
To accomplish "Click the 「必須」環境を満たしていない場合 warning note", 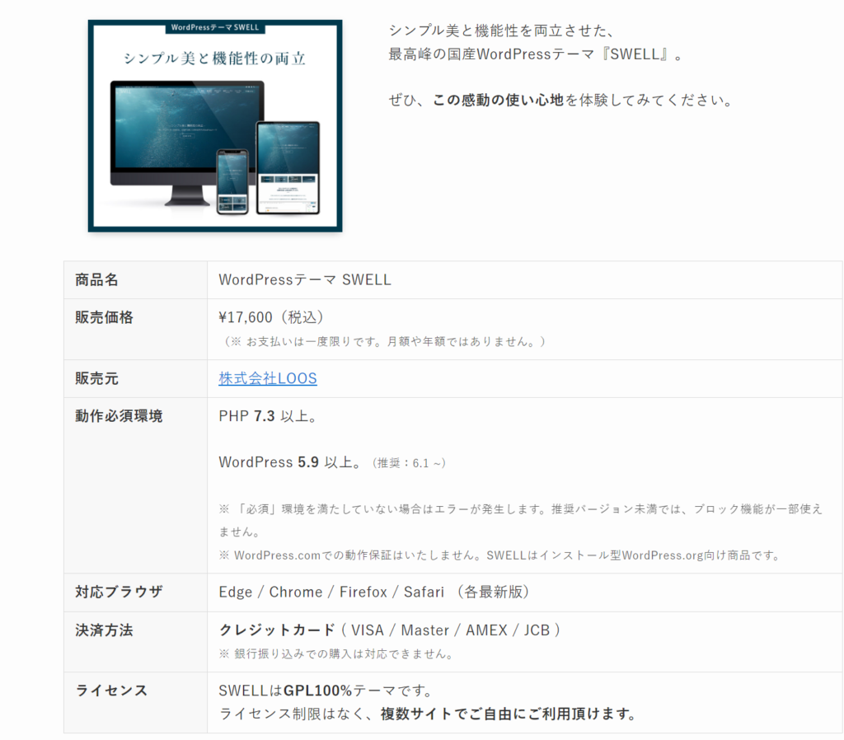I will 521,521.
